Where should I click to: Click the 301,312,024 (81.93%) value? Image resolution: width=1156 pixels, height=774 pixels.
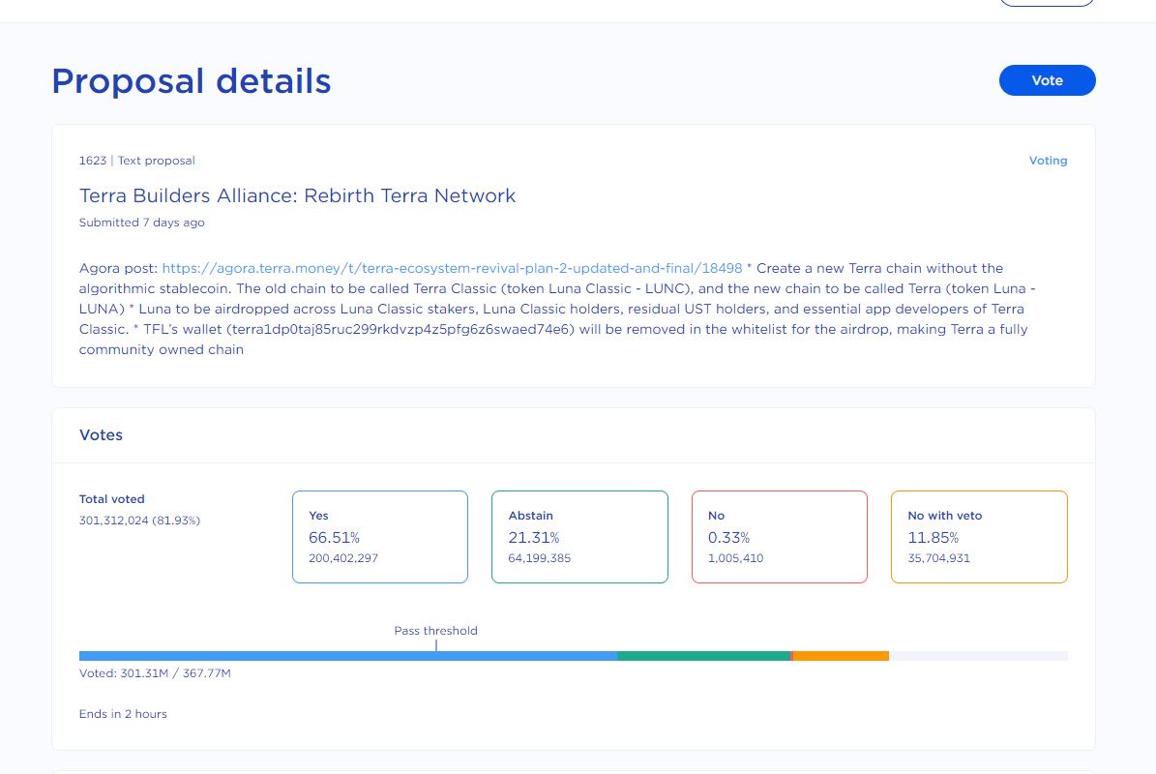[139, 521]
